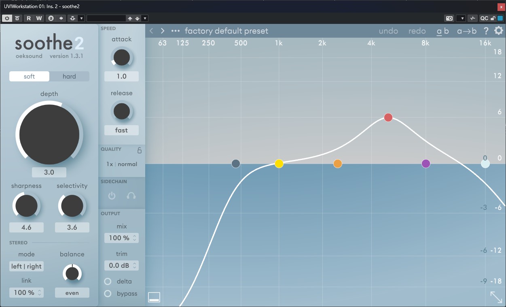The image size is (506, 307).
Task: Click the camera snapshot icon
Action: [x=449, y=18]
